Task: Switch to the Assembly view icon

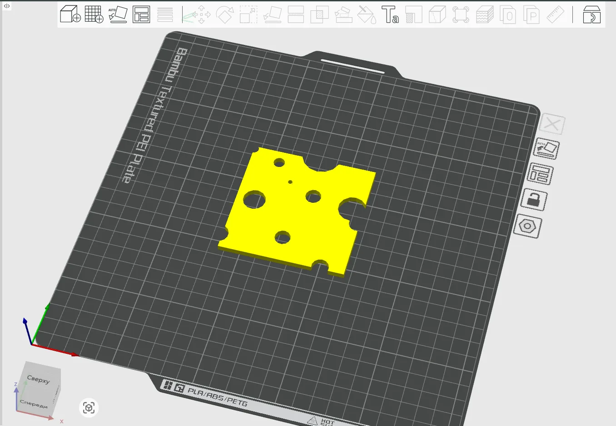Action: tap(591, 14)
